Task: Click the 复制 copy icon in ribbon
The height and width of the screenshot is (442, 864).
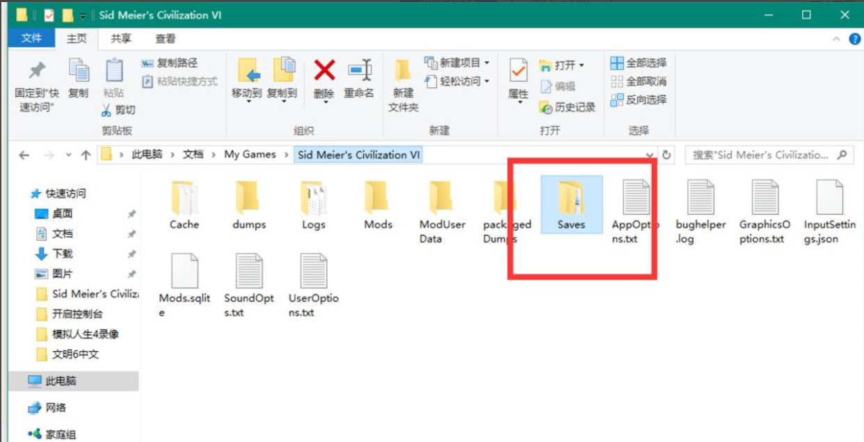Action: click(x=79, y=70)
